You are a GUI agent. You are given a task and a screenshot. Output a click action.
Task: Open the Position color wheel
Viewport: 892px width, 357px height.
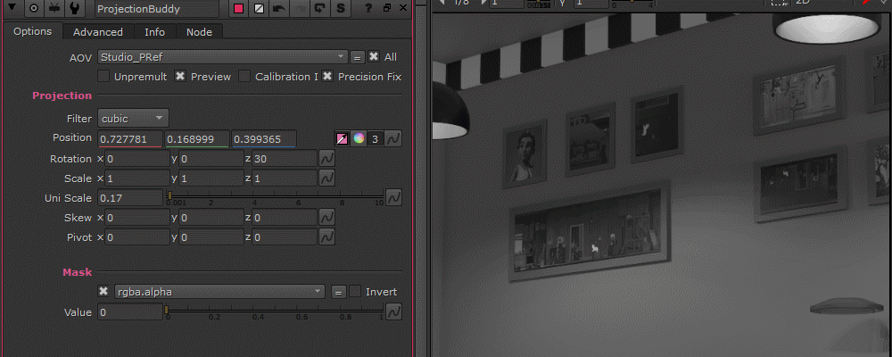pos(359,139)
